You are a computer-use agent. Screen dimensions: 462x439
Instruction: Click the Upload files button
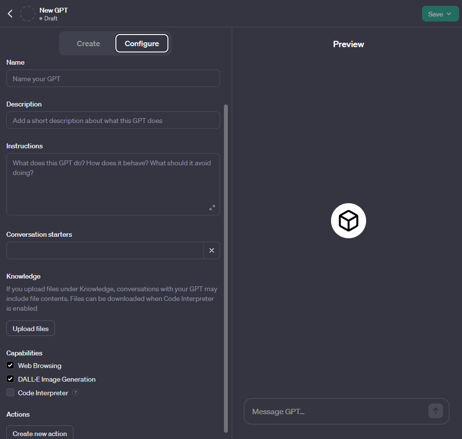[x=31, y=329]
